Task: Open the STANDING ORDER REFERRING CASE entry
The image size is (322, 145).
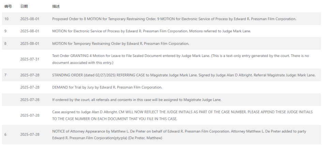Action: [184, 75]
